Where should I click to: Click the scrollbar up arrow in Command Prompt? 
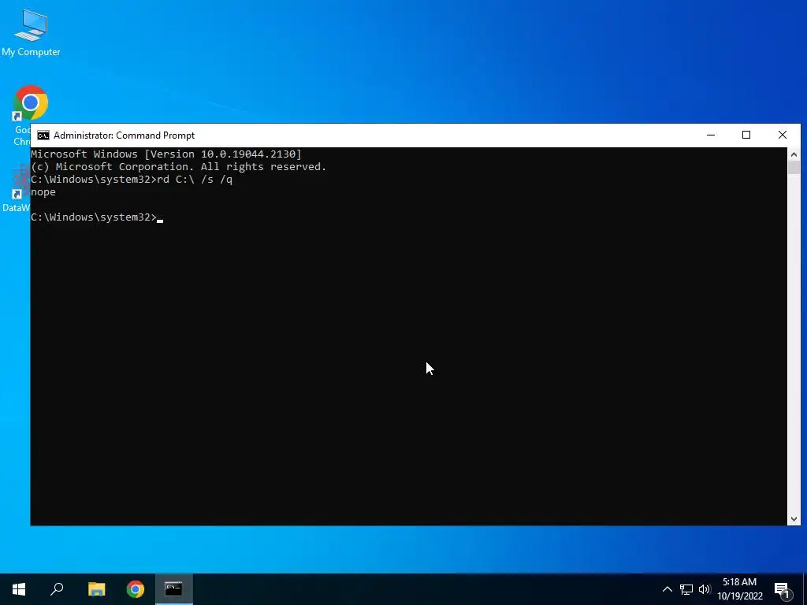tap(794, 154)
